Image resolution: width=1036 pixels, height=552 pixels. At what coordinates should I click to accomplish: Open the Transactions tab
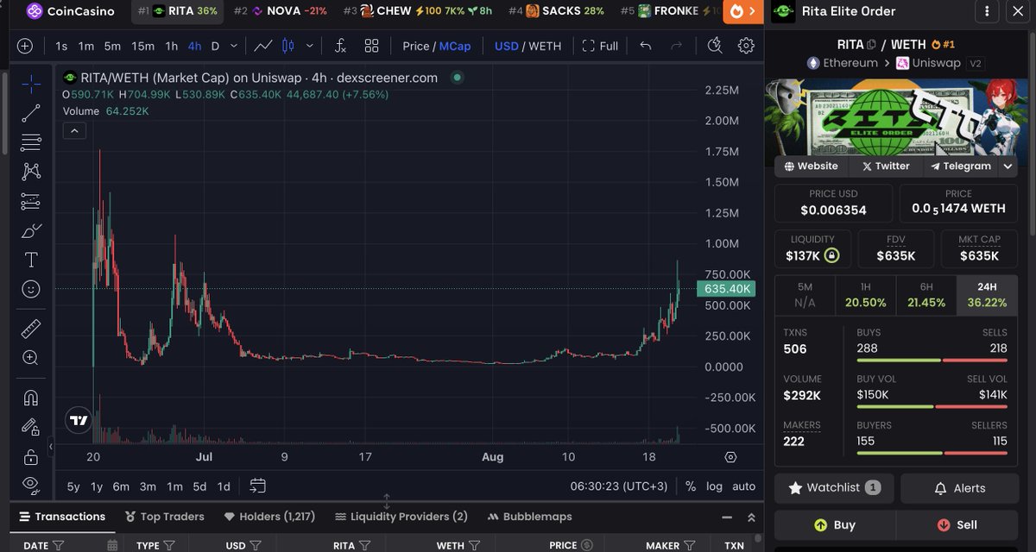coord(62,517)
